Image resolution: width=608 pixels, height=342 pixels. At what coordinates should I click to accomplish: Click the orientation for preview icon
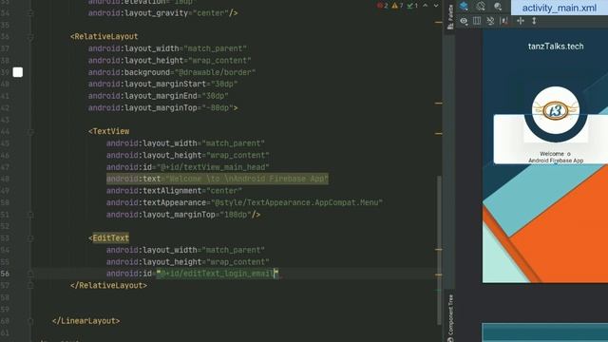pyautogui.click(x=481, y=7)
